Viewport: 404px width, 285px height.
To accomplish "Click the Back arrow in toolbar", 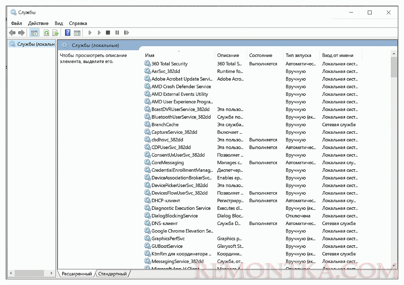I will [x=12, y=33].
